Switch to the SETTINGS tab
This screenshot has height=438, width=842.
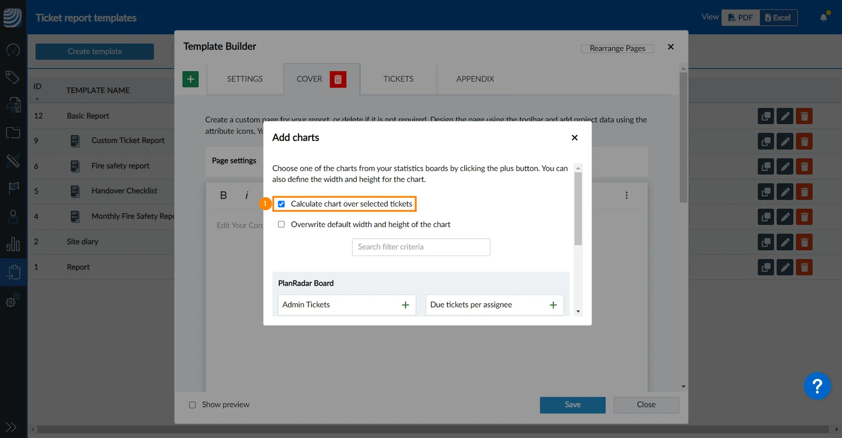(245, 79)
